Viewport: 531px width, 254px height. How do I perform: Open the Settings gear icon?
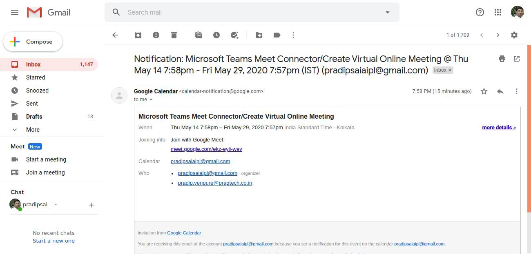pos(514,35)
